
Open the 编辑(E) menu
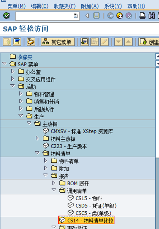(x=40, y=6)
